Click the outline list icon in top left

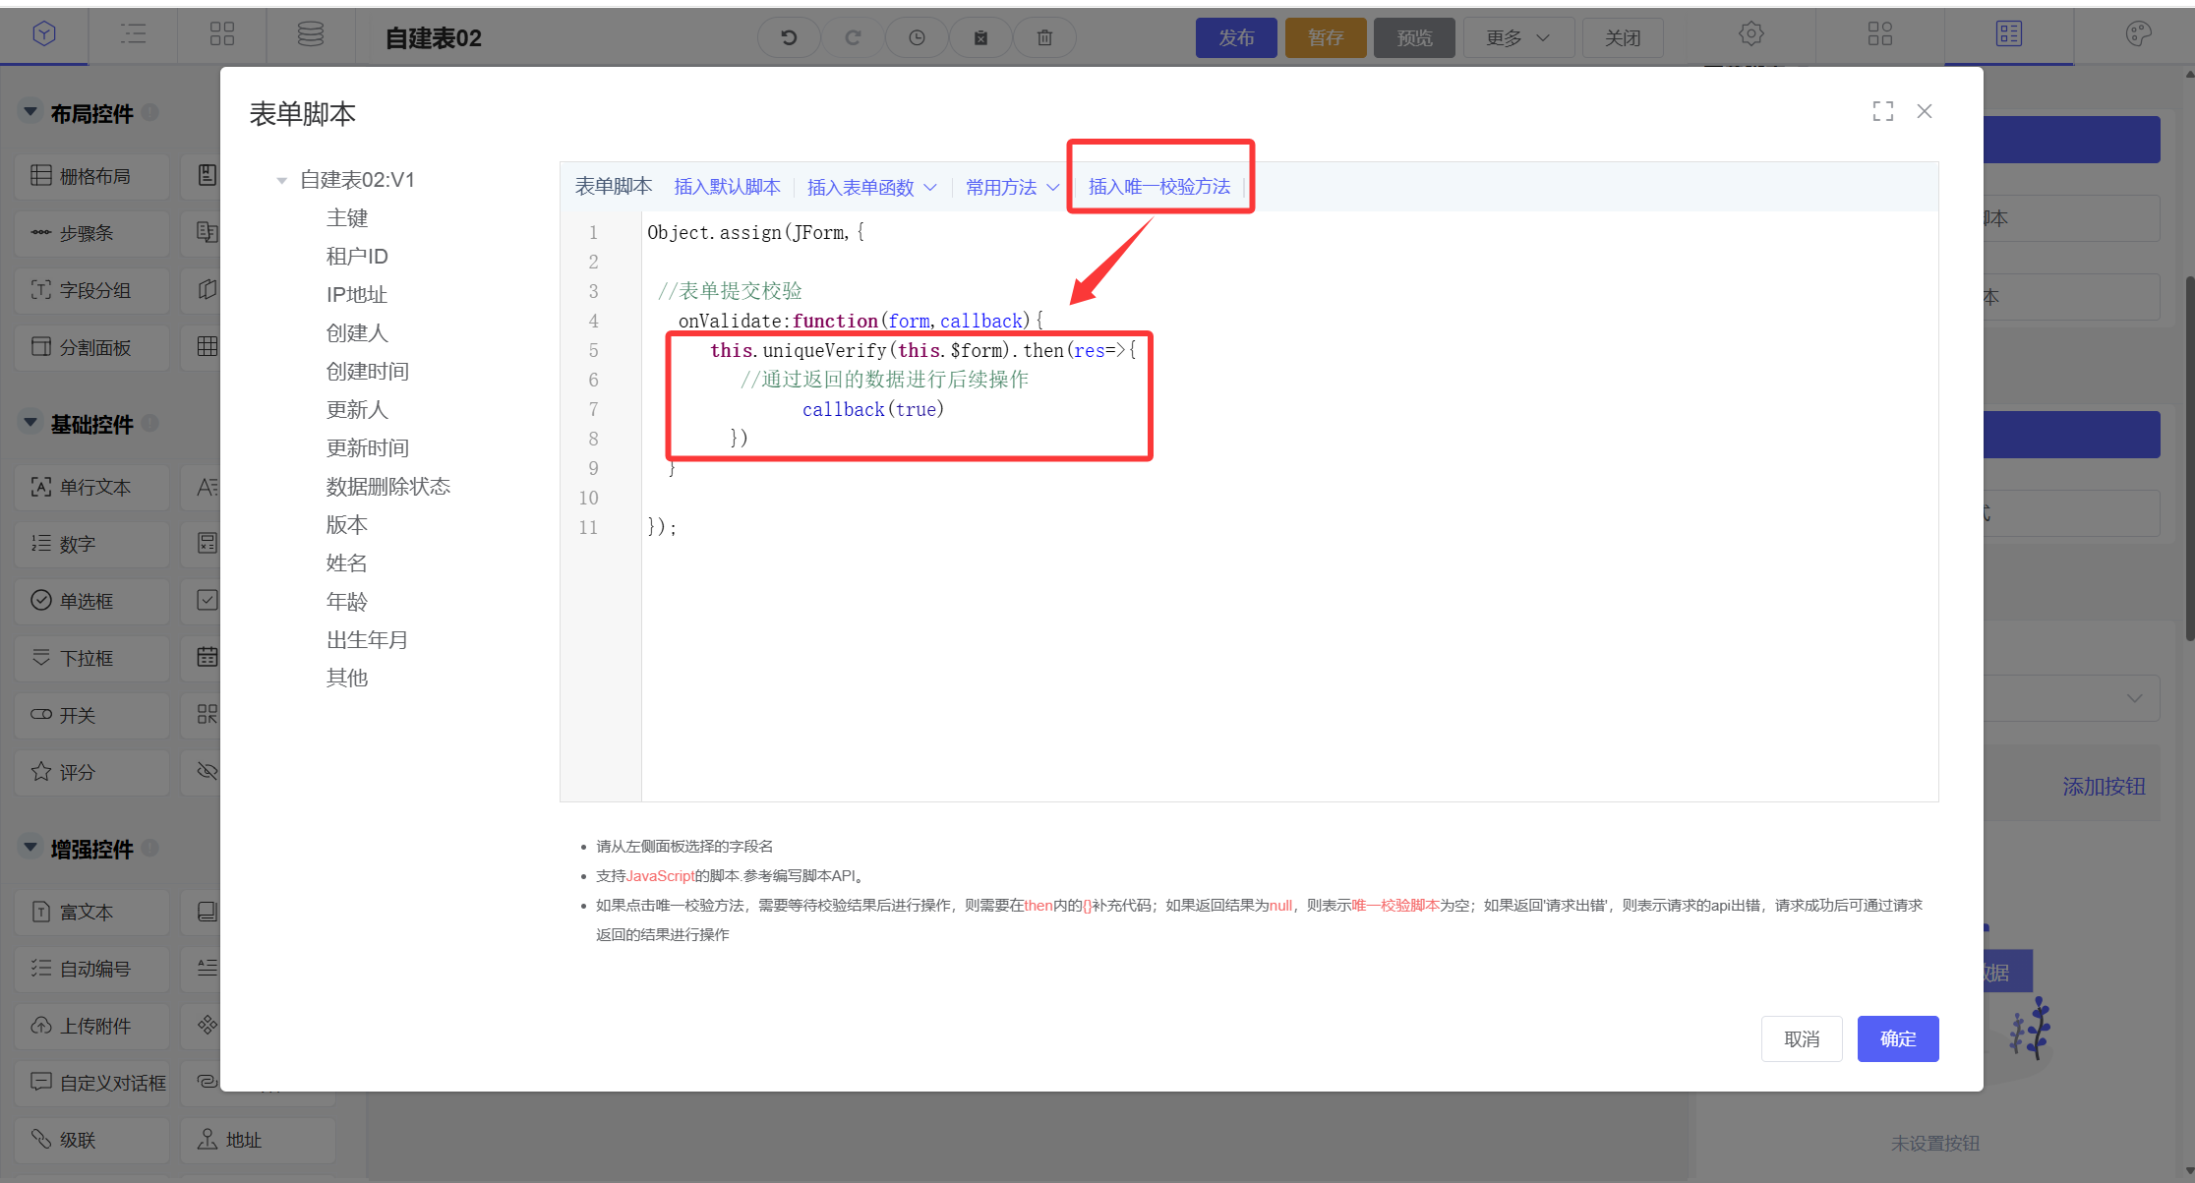[x=133, y=34]
